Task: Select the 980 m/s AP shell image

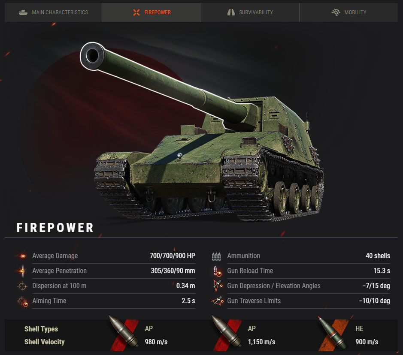Action: (124, 333)
